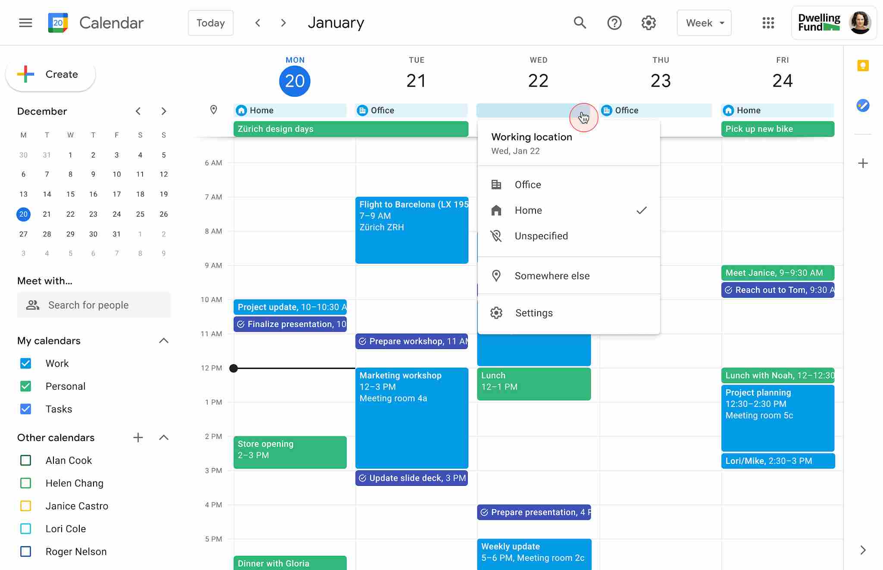This screenshot has height=570, width=883.
Task: Toggle Personal calendar visibility checkbox
Action: click(26, 386)
